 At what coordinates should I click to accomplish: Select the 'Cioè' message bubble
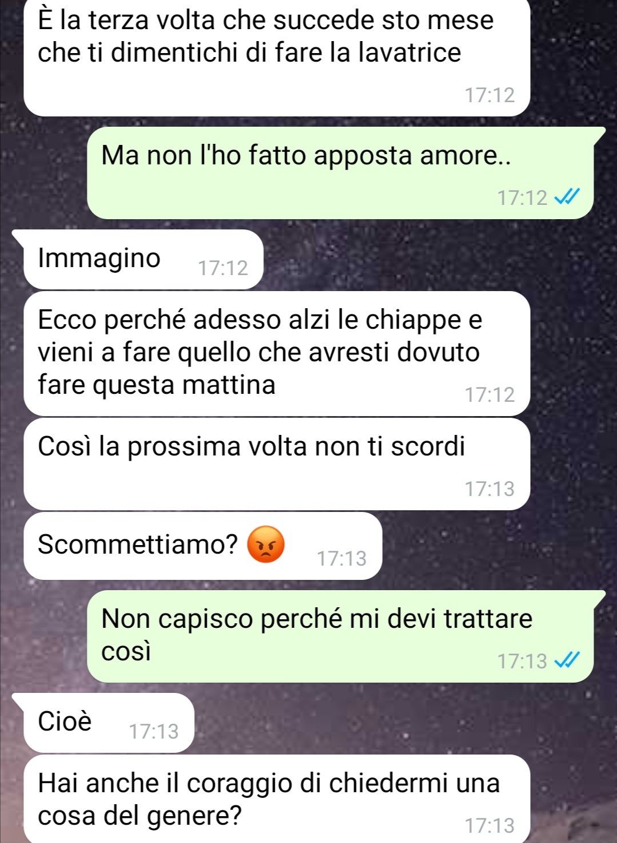(109, 723)
